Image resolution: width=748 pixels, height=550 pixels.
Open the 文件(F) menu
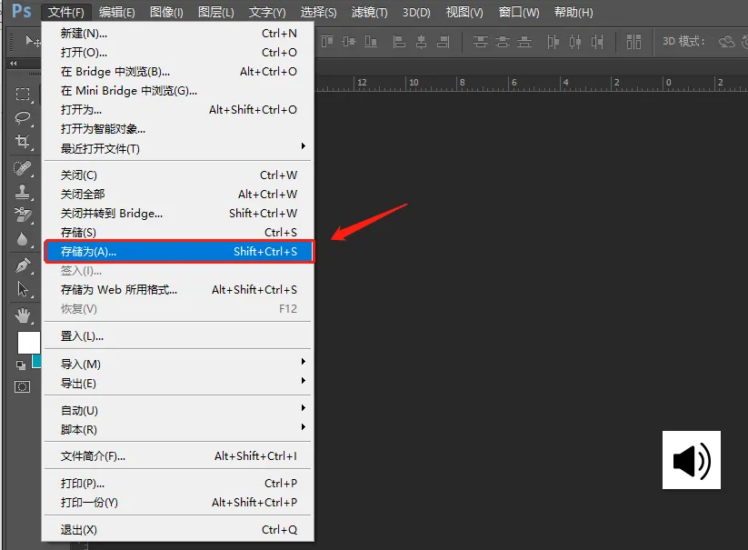click(65, 12)
